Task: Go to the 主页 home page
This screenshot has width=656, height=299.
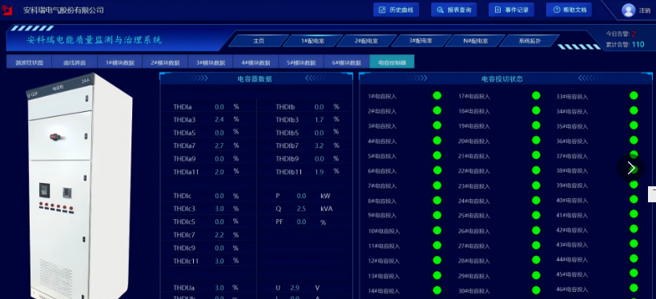Action: pos(259,41)
